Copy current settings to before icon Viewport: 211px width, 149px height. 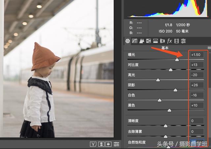108,144
